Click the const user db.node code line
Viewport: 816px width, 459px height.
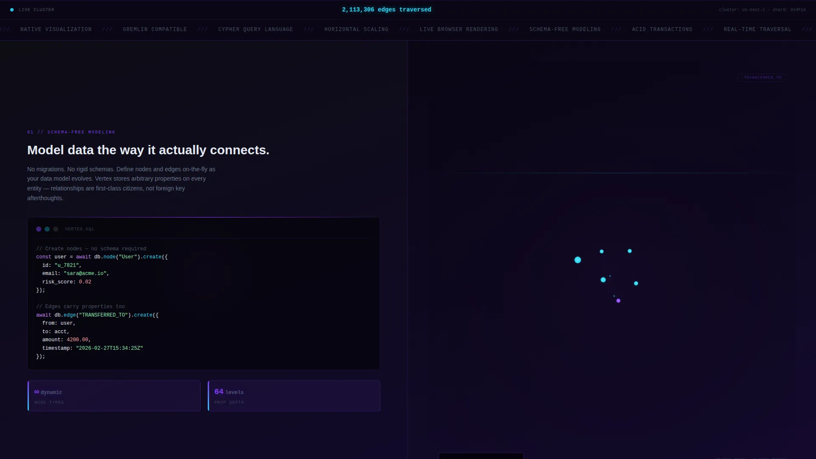click(102, 257)
